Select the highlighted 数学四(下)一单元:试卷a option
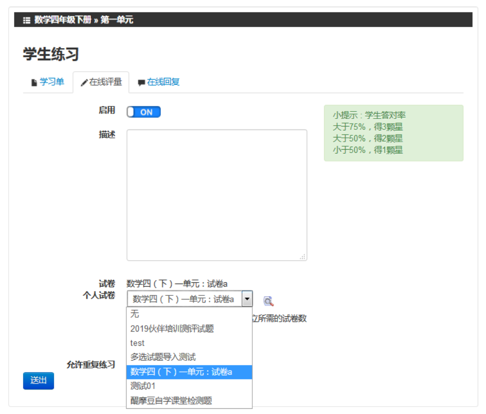486x414 pixels. pos(181,372)
